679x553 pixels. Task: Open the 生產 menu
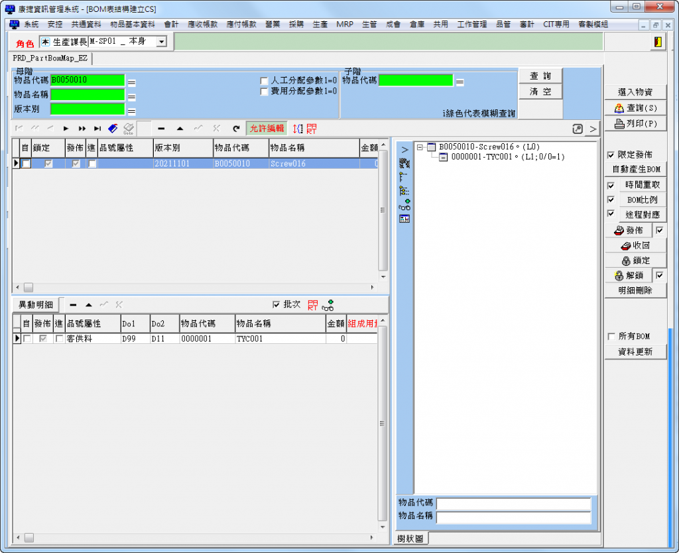[320, 24]
